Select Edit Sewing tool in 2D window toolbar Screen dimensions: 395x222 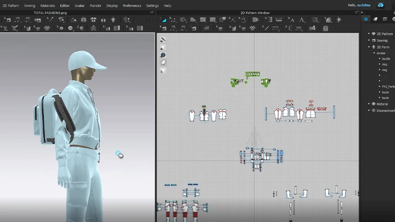tap(163, 28)
